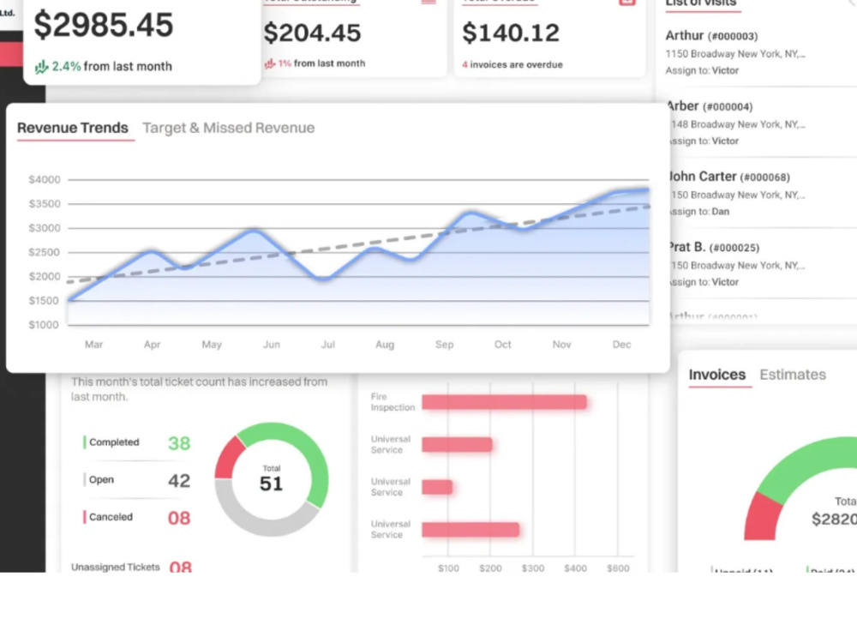The width and height of the screenshot is (857, 643).
Task: Click '2.4% from last month' text
Action: point(111,67)
